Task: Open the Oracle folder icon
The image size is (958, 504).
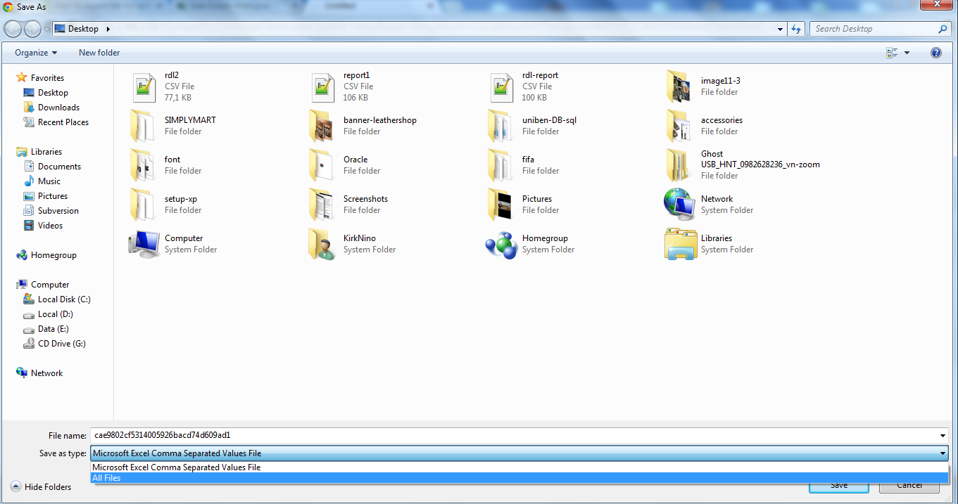Action: point(322,165)
